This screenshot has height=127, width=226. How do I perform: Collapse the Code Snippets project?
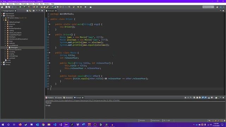tap(1, 16)
